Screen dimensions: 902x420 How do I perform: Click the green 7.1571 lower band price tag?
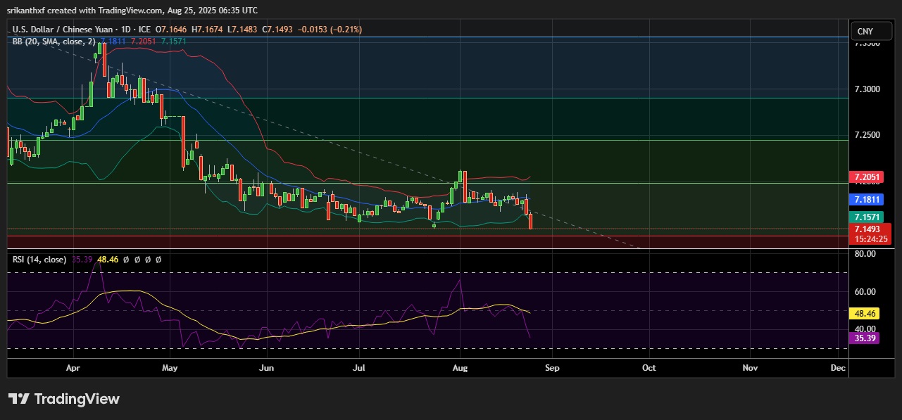871,217
